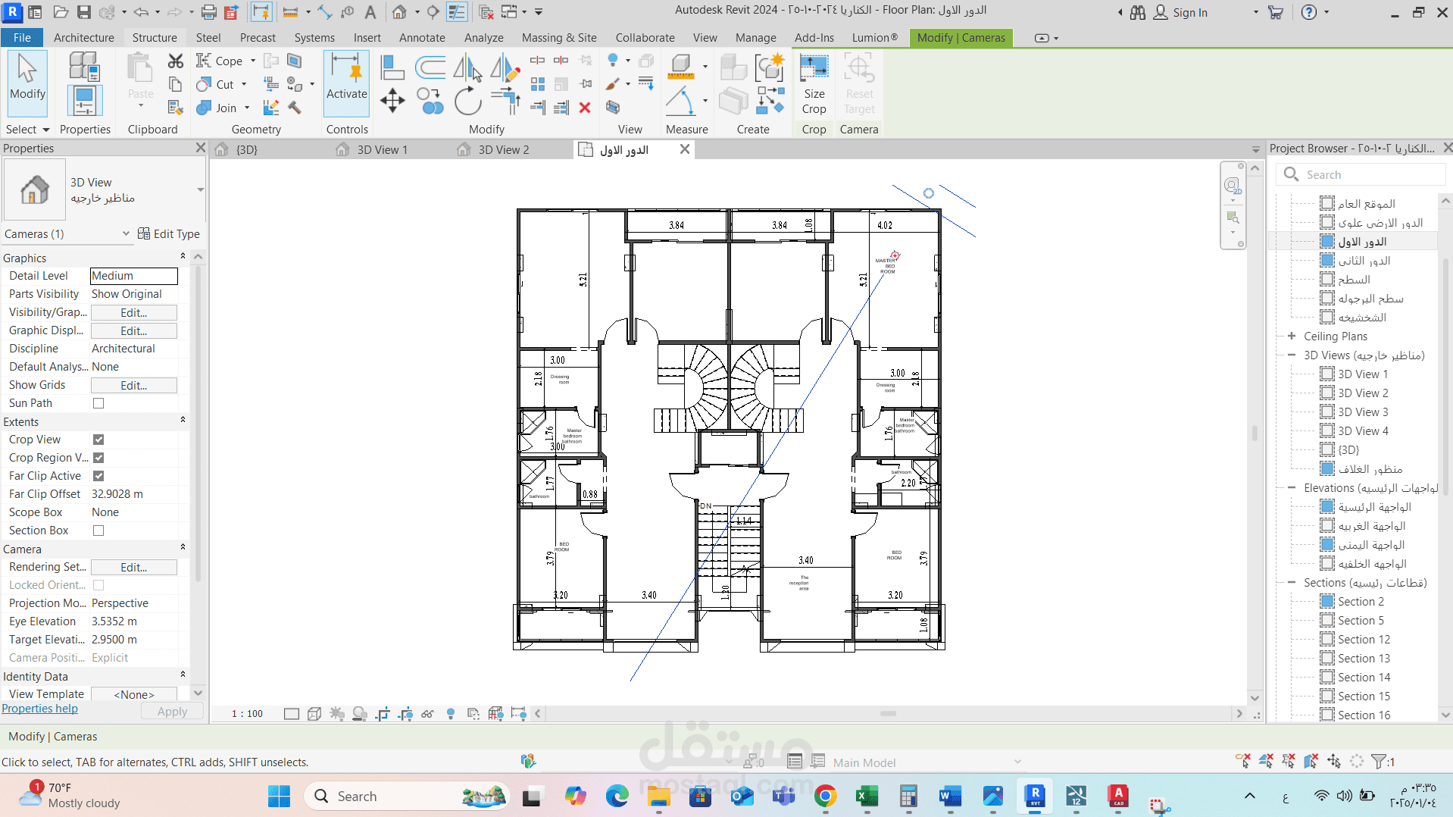Toggle Reveal Hidden Elements lightbulb

451,713
